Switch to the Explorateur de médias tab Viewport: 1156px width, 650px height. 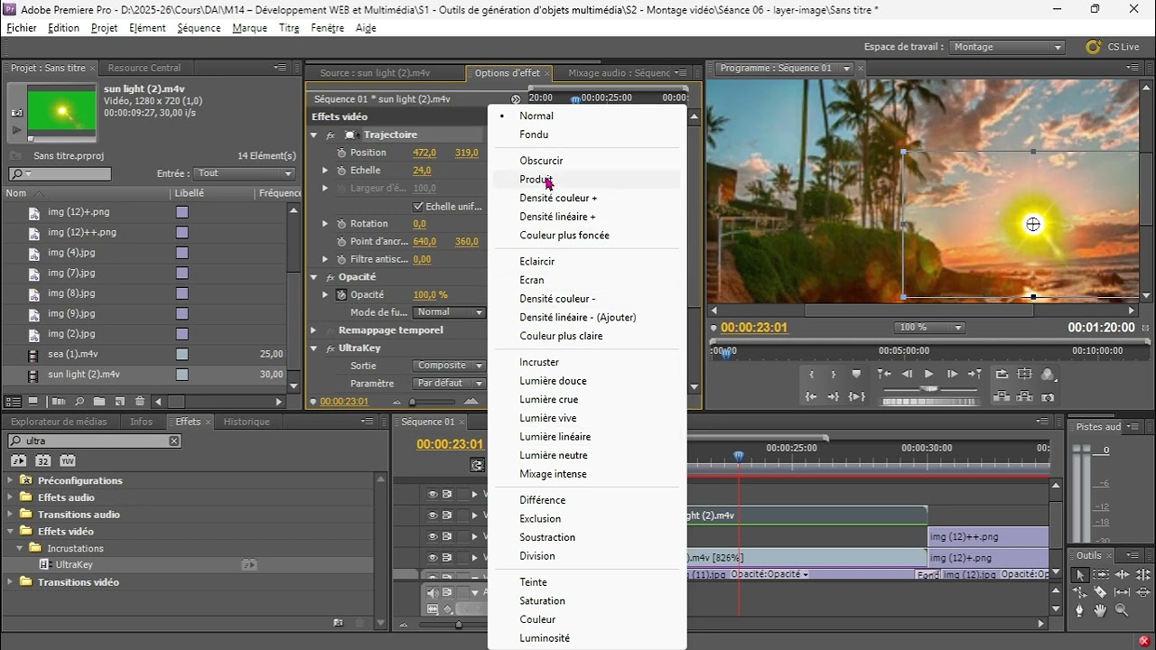click(59, 422)
